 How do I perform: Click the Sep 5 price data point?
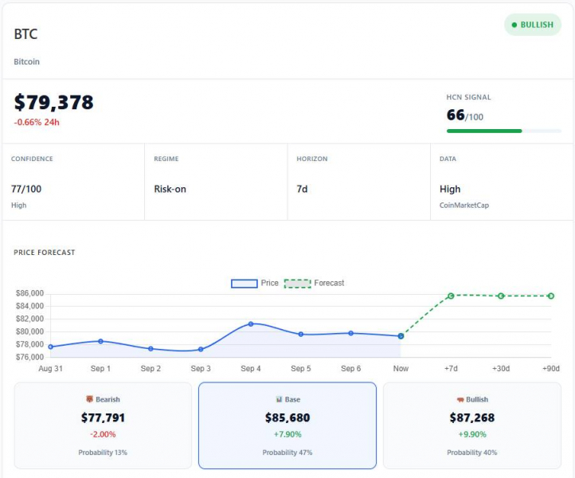pos(301,334)
